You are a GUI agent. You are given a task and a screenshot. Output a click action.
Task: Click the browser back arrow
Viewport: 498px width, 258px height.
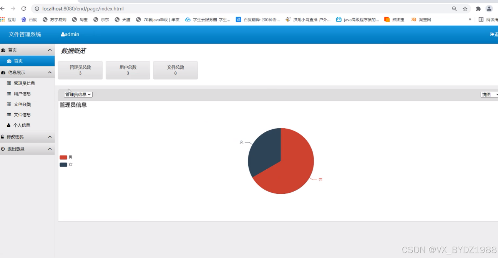pos(2,8)
